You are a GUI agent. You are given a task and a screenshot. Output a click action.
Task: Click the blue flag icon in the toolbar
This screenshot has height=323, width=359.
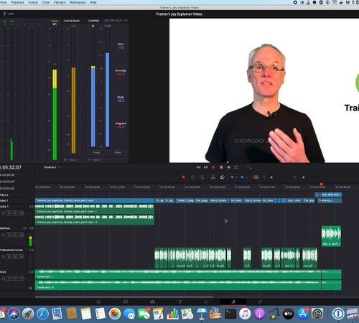tap(232, 177)
